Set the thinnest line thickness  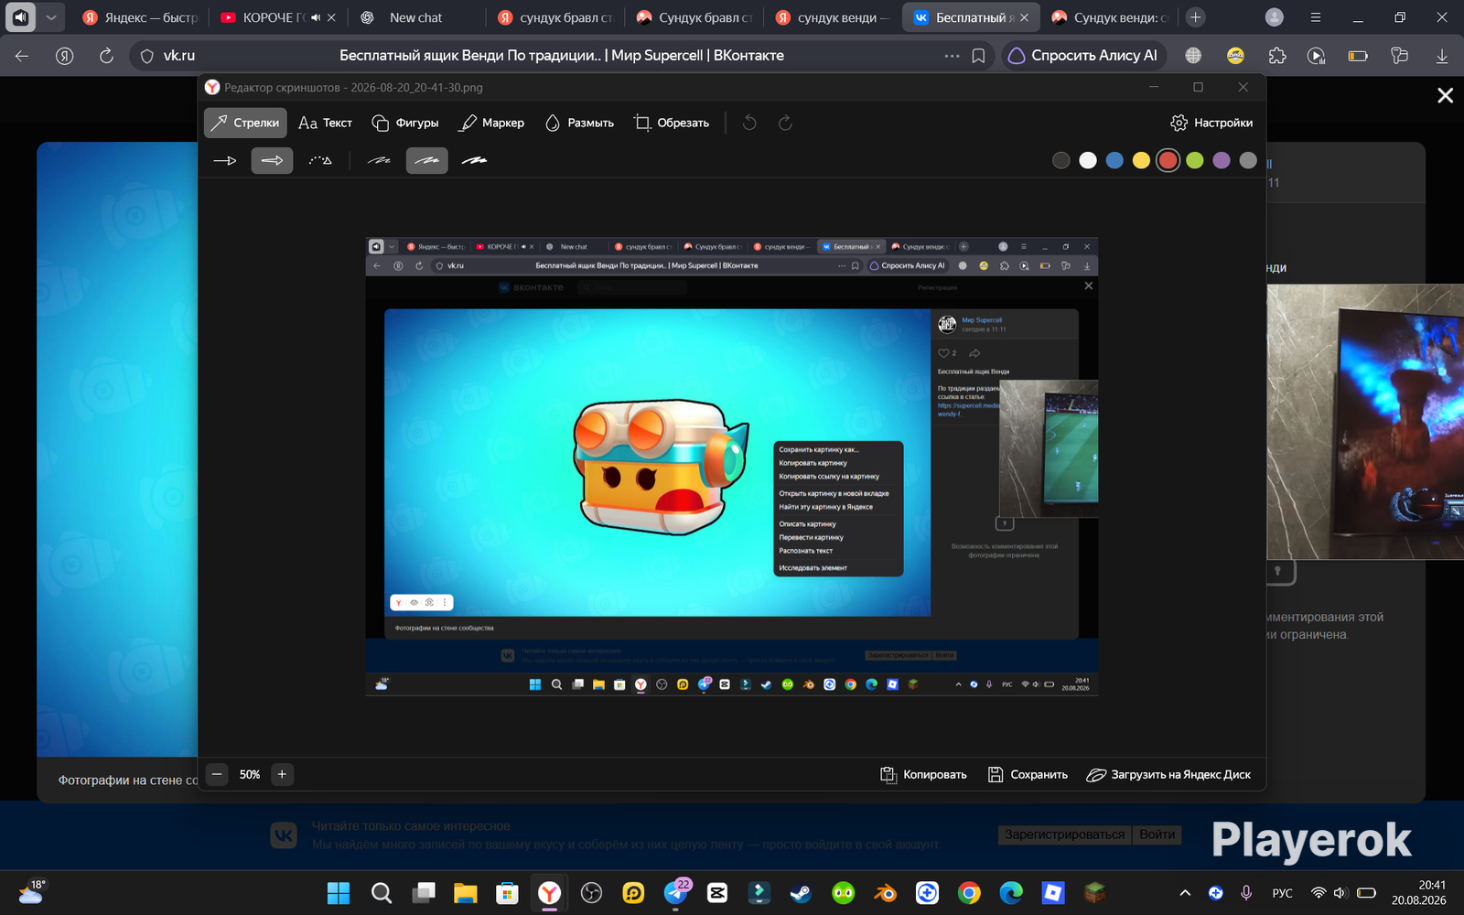[379, 160]
